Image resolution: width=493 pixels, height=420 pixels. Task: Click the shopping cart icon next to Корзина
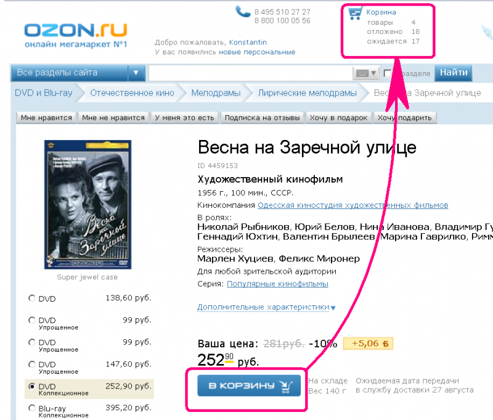coord(356,14)
